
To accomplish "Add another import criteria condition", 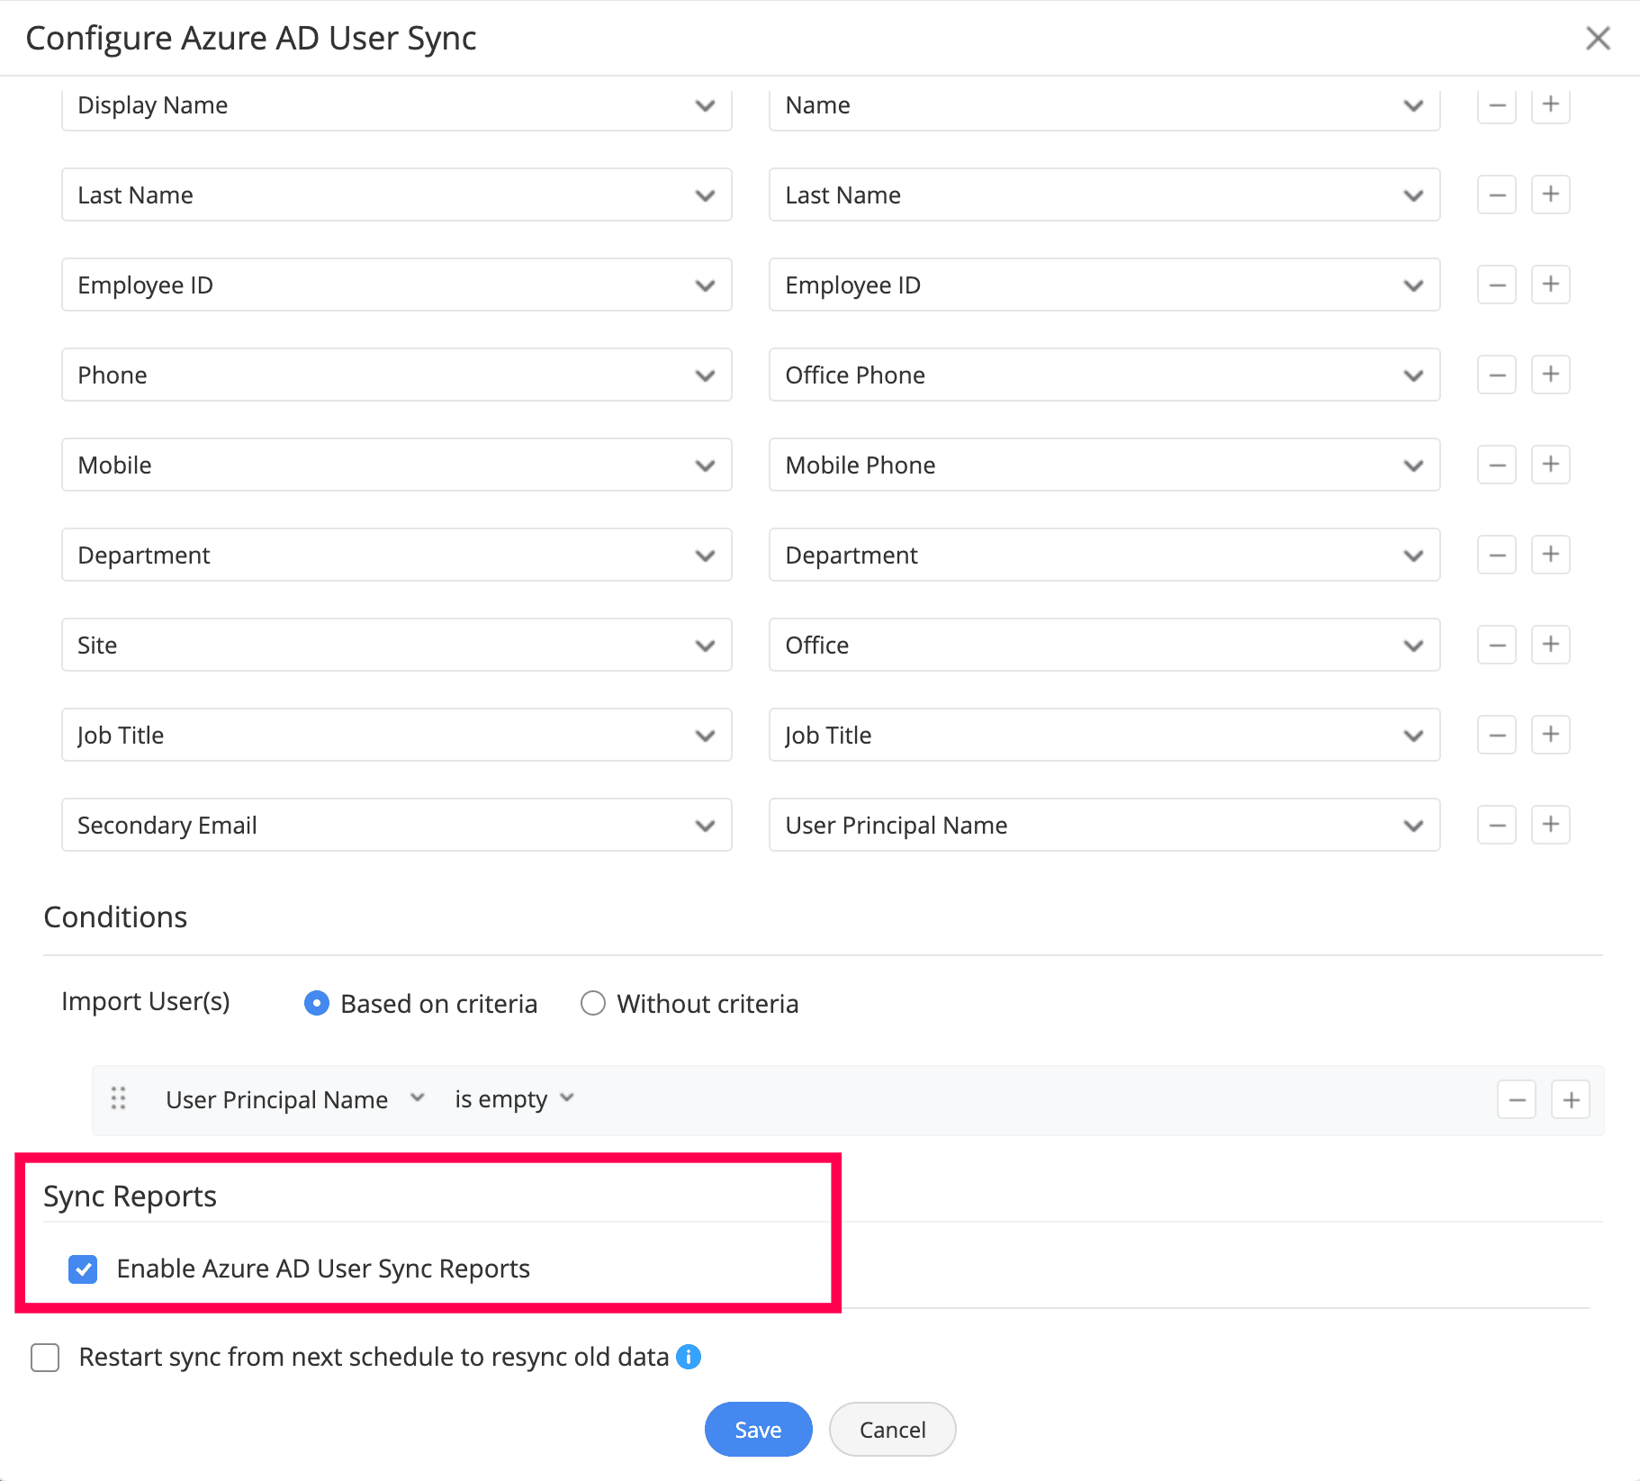I will tap(1571, 1100).
